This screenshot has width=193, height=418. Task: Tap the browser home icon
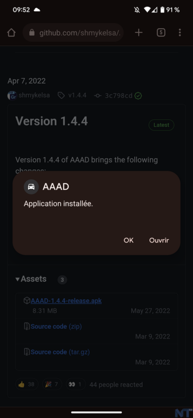pos(11,33)
